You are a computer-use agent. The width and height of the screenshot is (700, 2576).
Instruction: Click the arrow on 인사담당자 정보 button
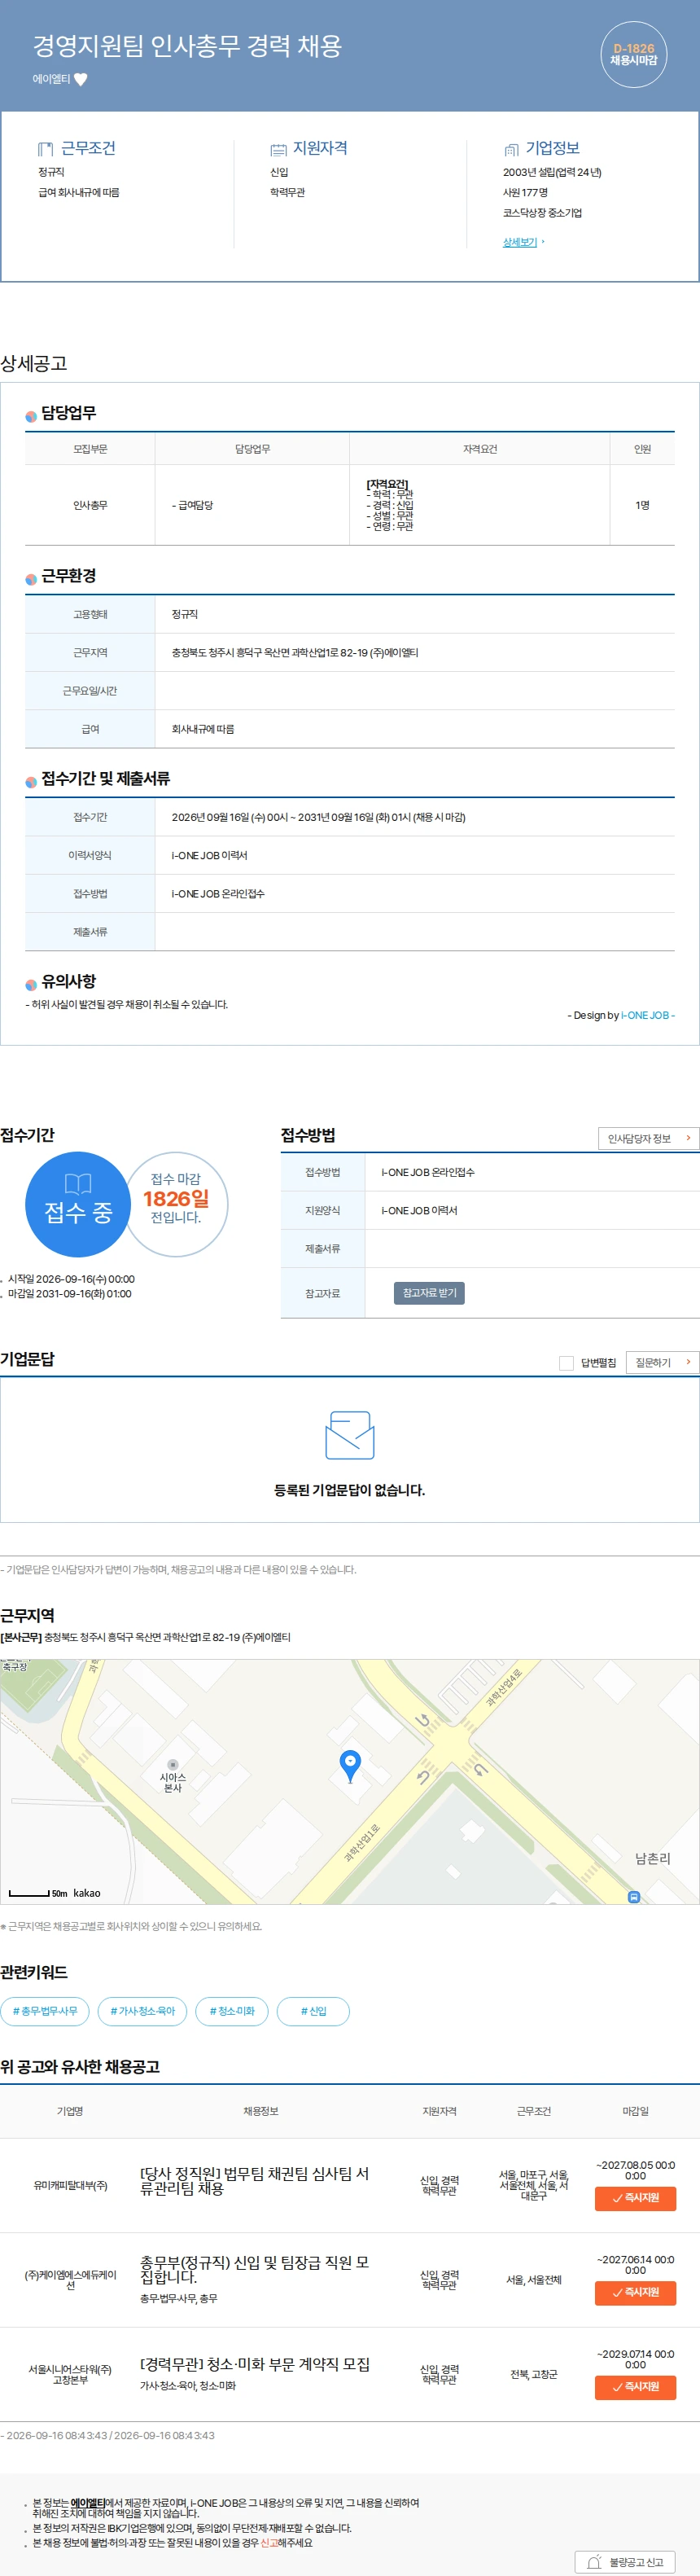(x=688, y=1138)
